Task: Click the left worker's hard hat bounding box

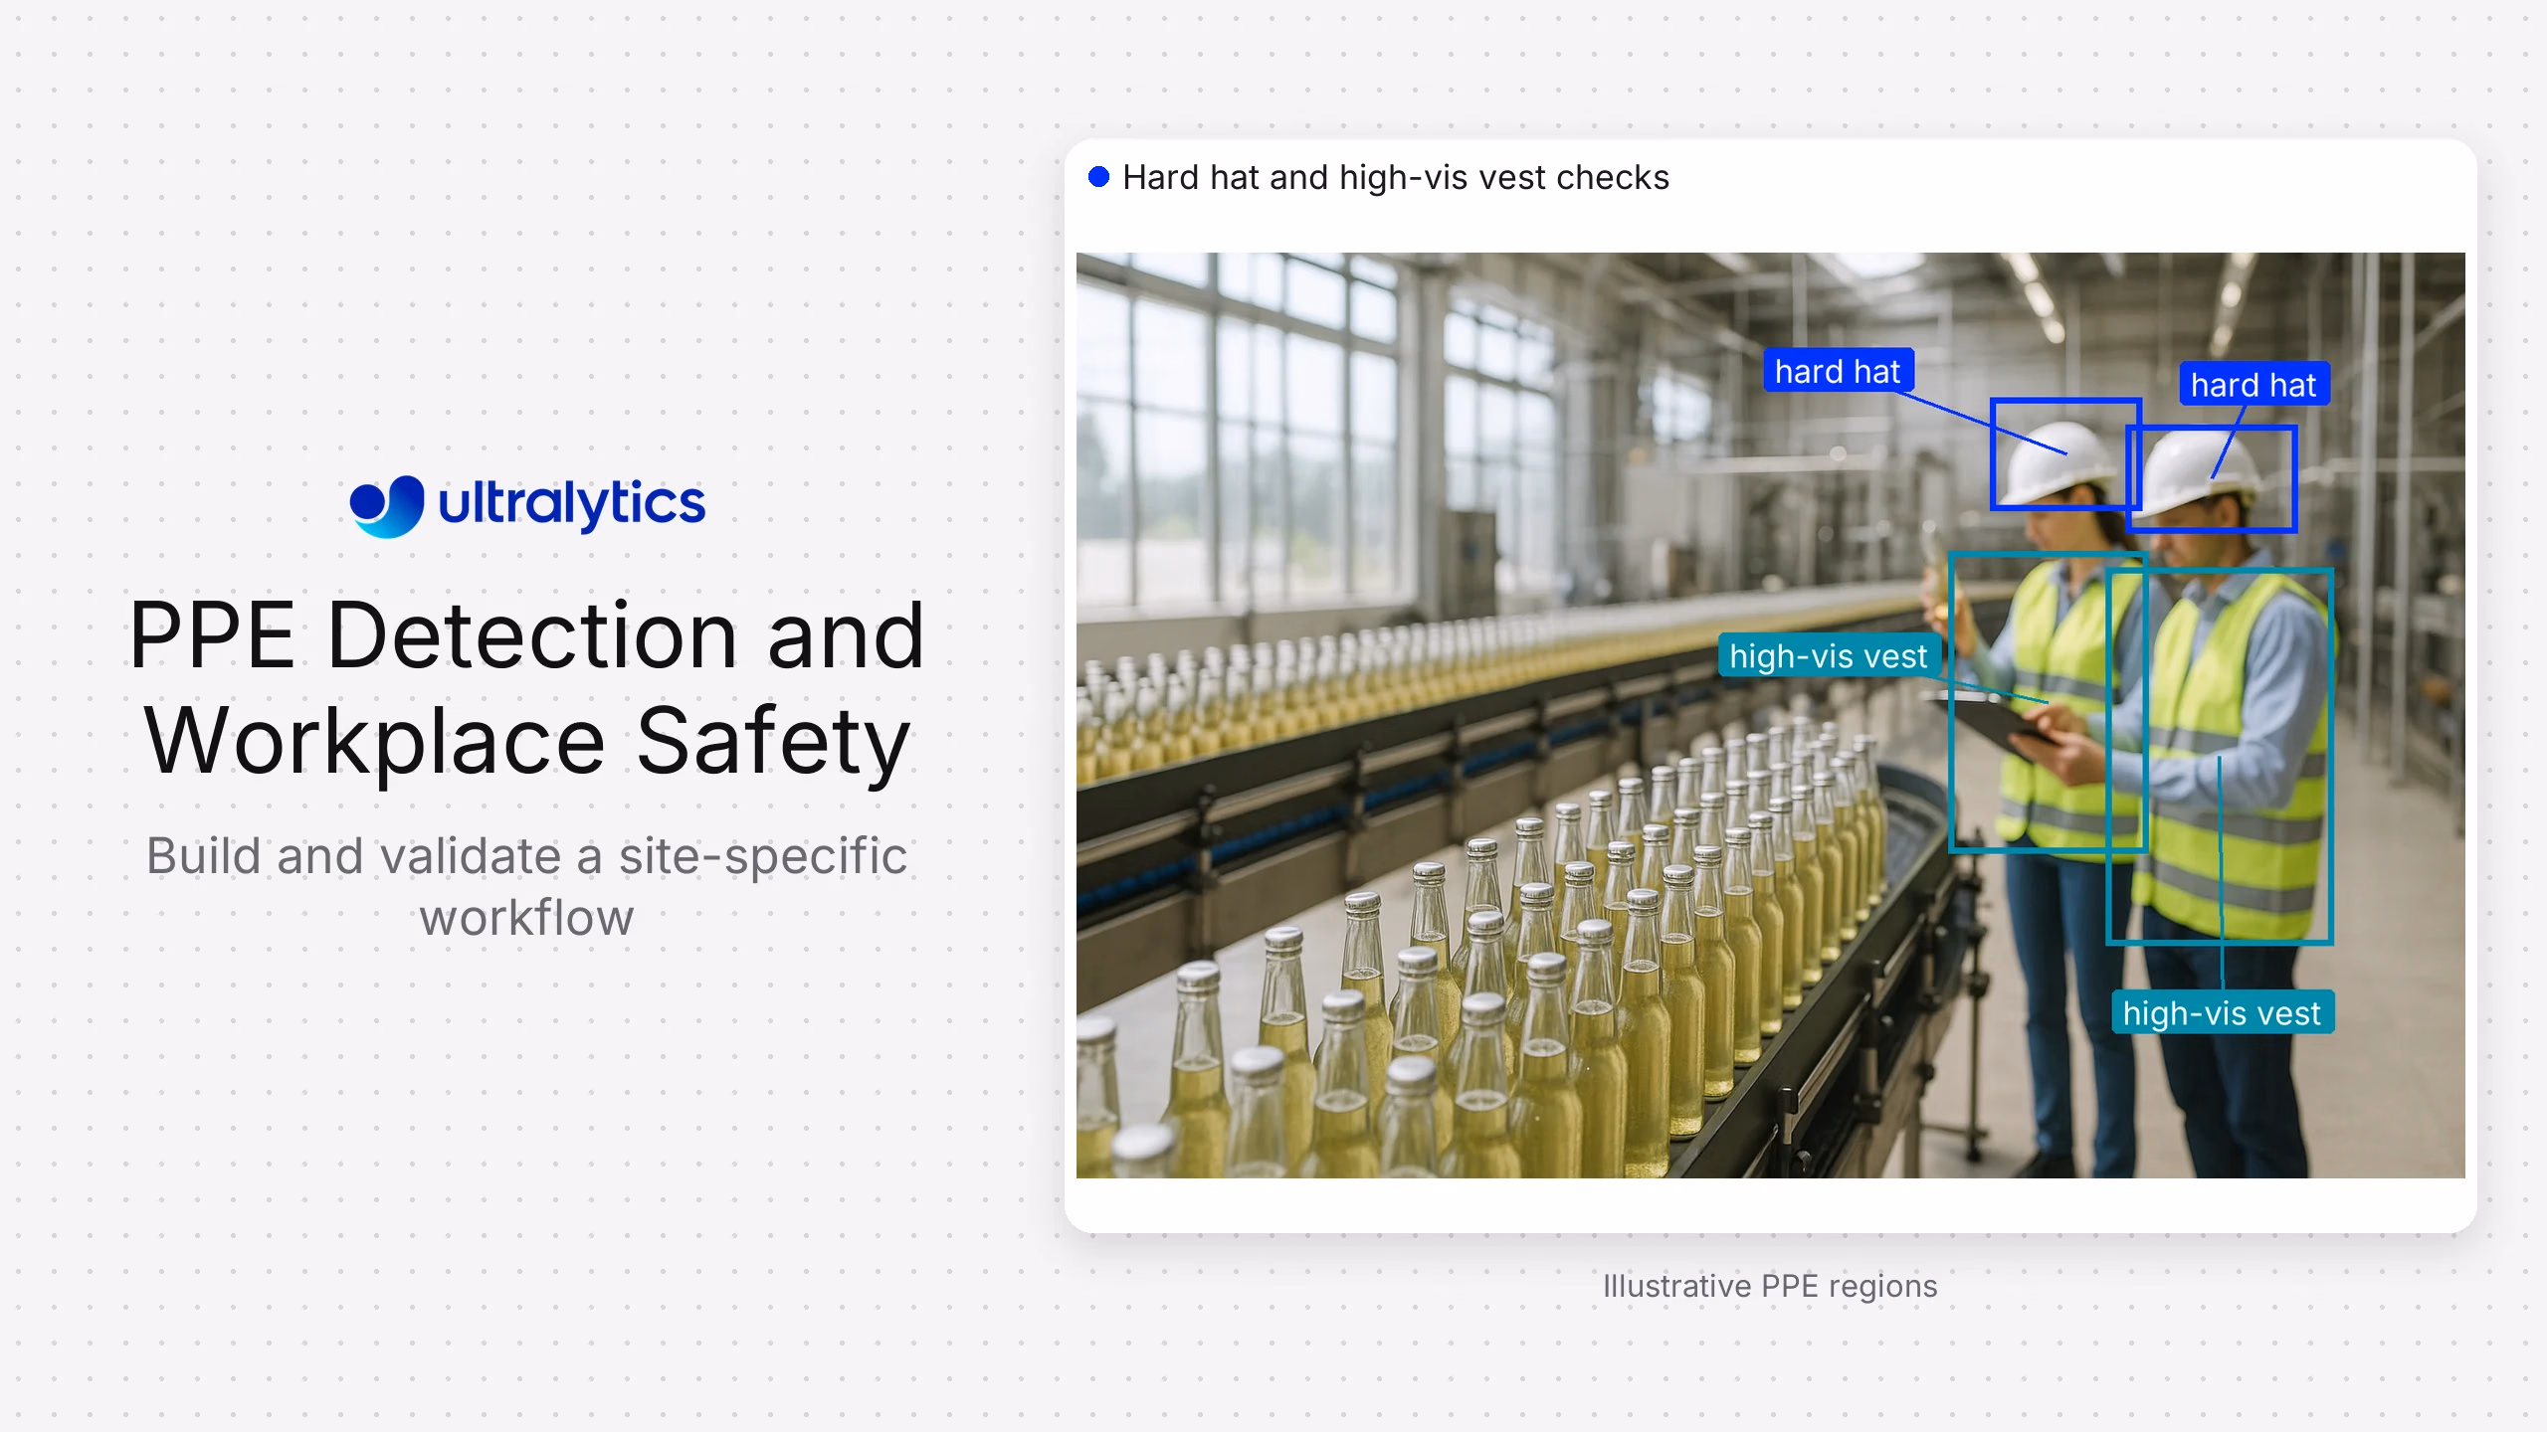Action: (x=2065, y=453)
